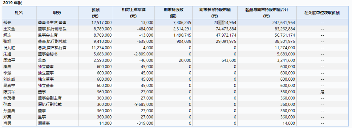This screenshot has height=128, width=352.
Task: Click salary value 2,598,000
Action: coord(102,60)
